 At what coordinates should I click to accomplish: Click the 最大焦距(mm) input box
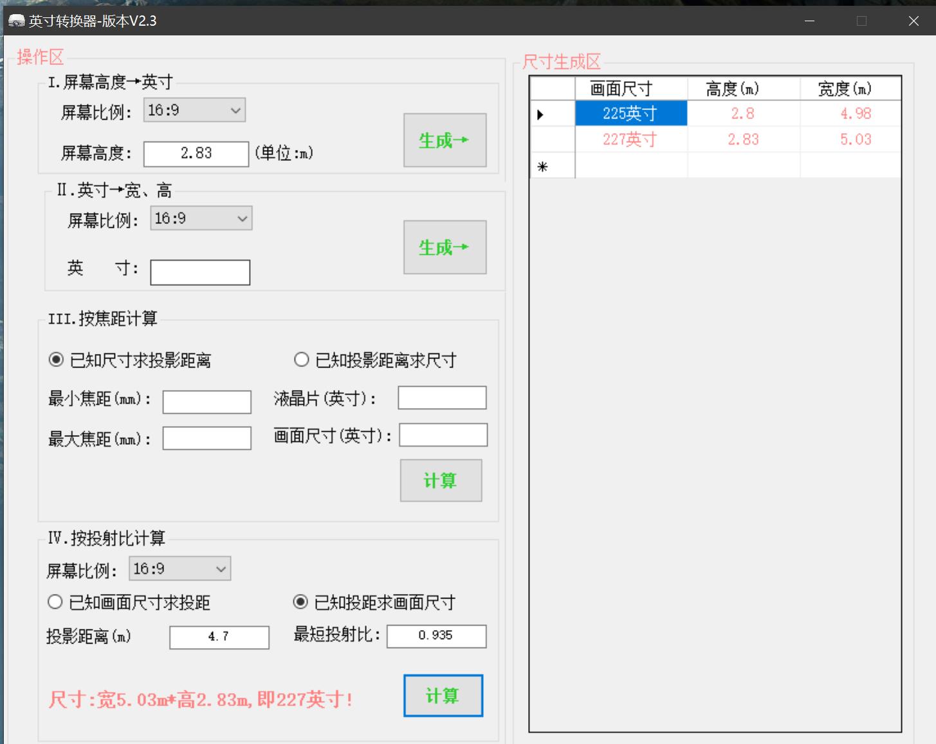click(x=207, y=438)
